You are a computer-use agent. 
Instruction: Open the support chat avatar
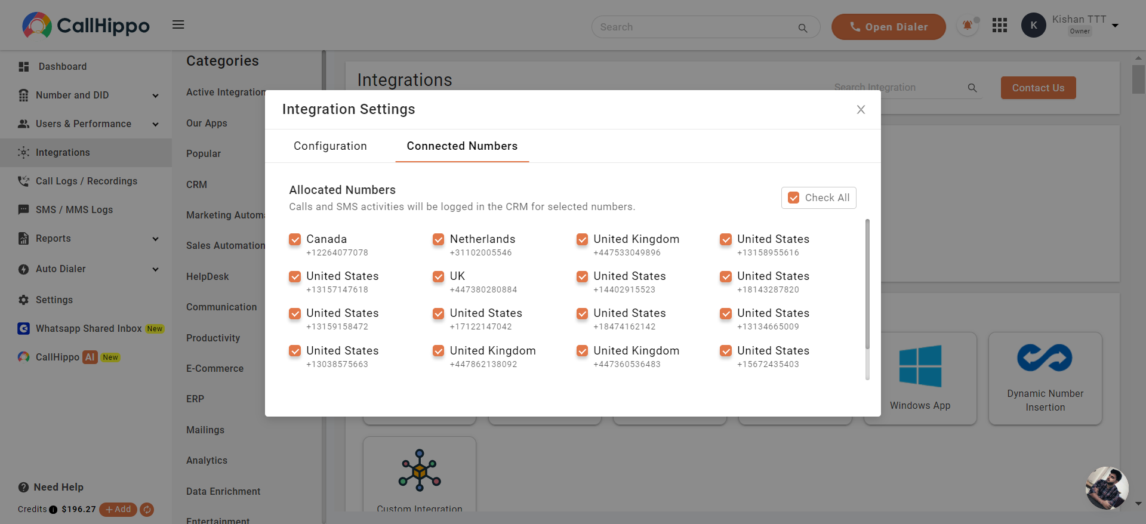[x=1107, y=488]
